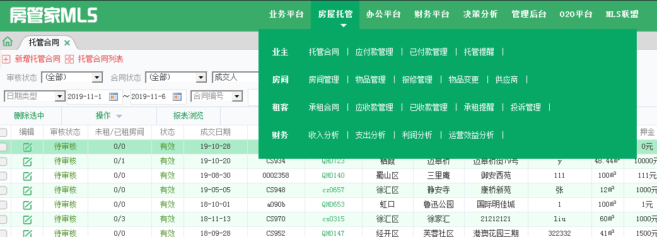The image size is (657, 237).
Task: Toggle the select-all header checkbox
Action: (3, 132)
